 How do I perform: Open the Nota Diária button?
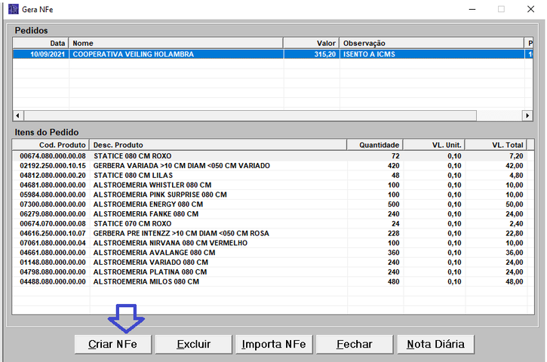click(x=435, y=344)
